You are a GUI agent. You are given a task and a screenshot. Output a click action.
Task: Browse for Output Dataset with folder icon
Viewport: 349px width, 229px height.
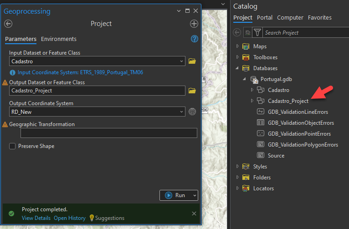point(192,91)
